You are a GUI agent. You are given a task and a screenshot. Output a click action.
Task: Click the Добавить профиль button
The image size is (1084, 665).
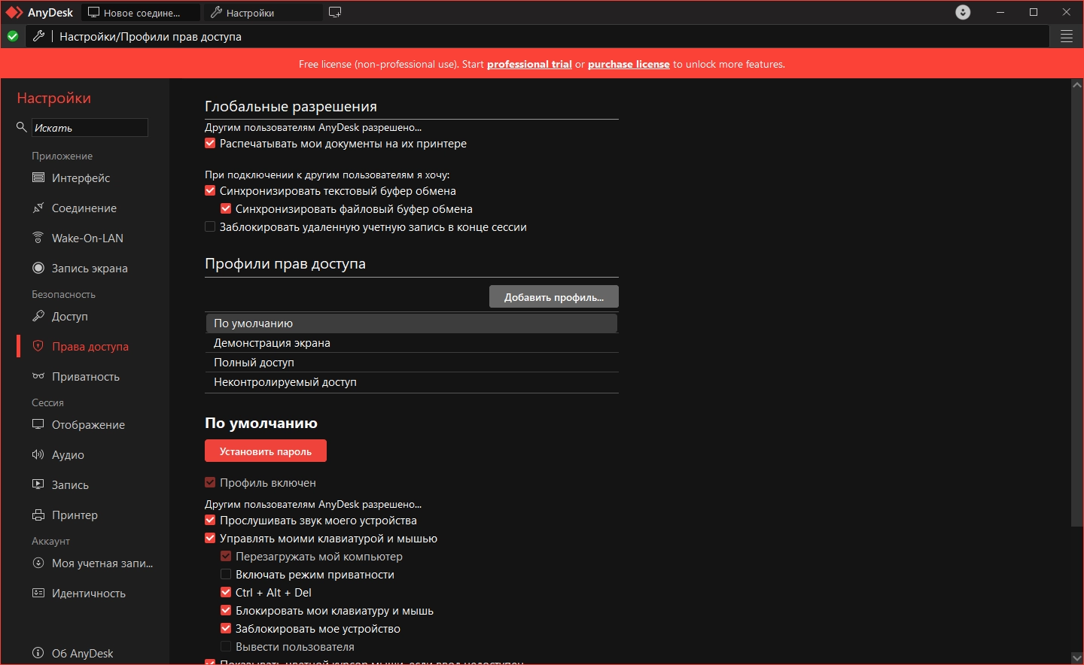click(x=554, y=296)
